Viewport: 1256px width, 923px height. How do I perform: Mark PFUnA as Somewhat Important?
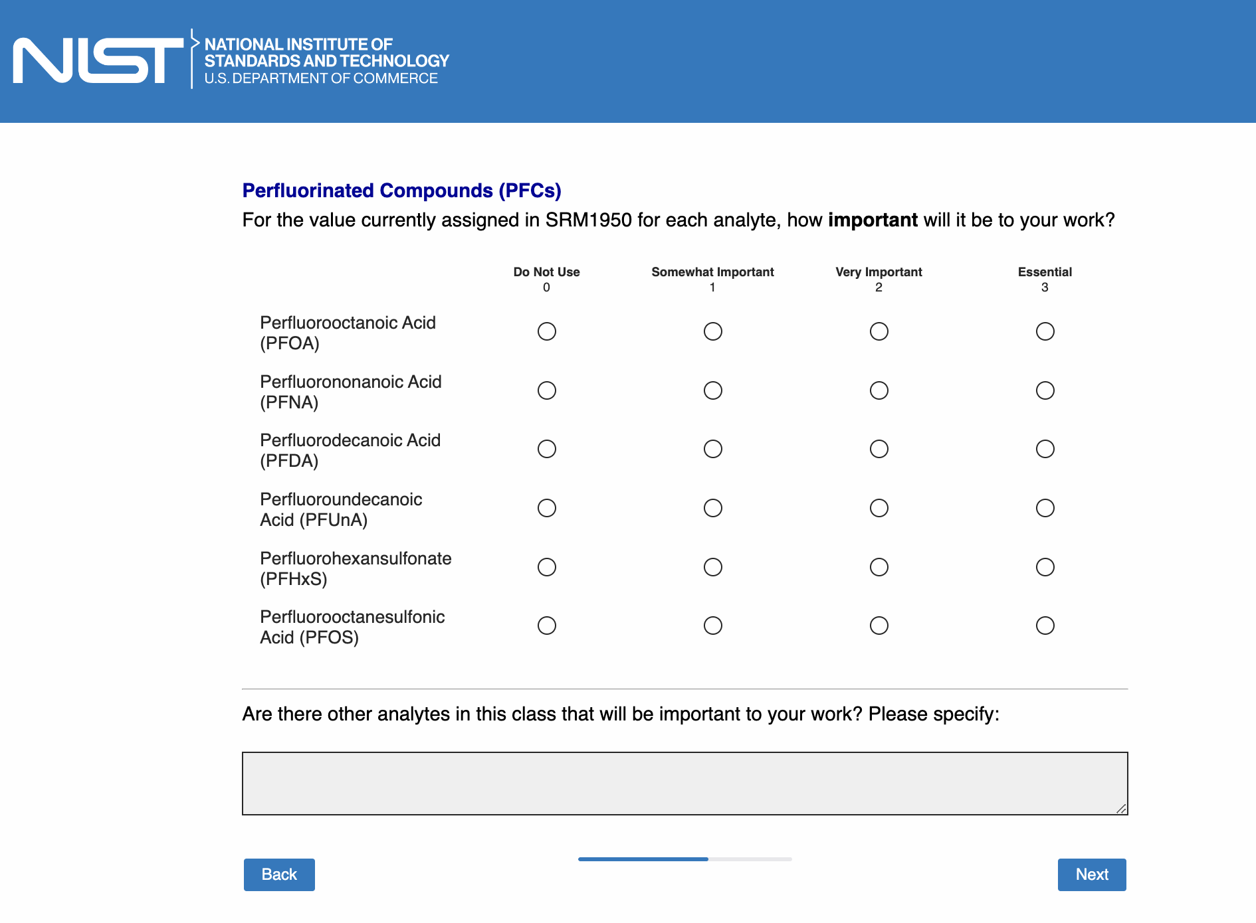(712, 508)
